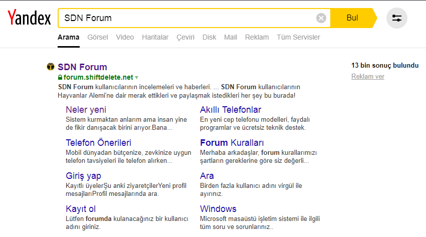This screenshot has height=237, width=426.
Task: Click green padlock icon beside forum.shiftdelete.net
Action: 60,77
